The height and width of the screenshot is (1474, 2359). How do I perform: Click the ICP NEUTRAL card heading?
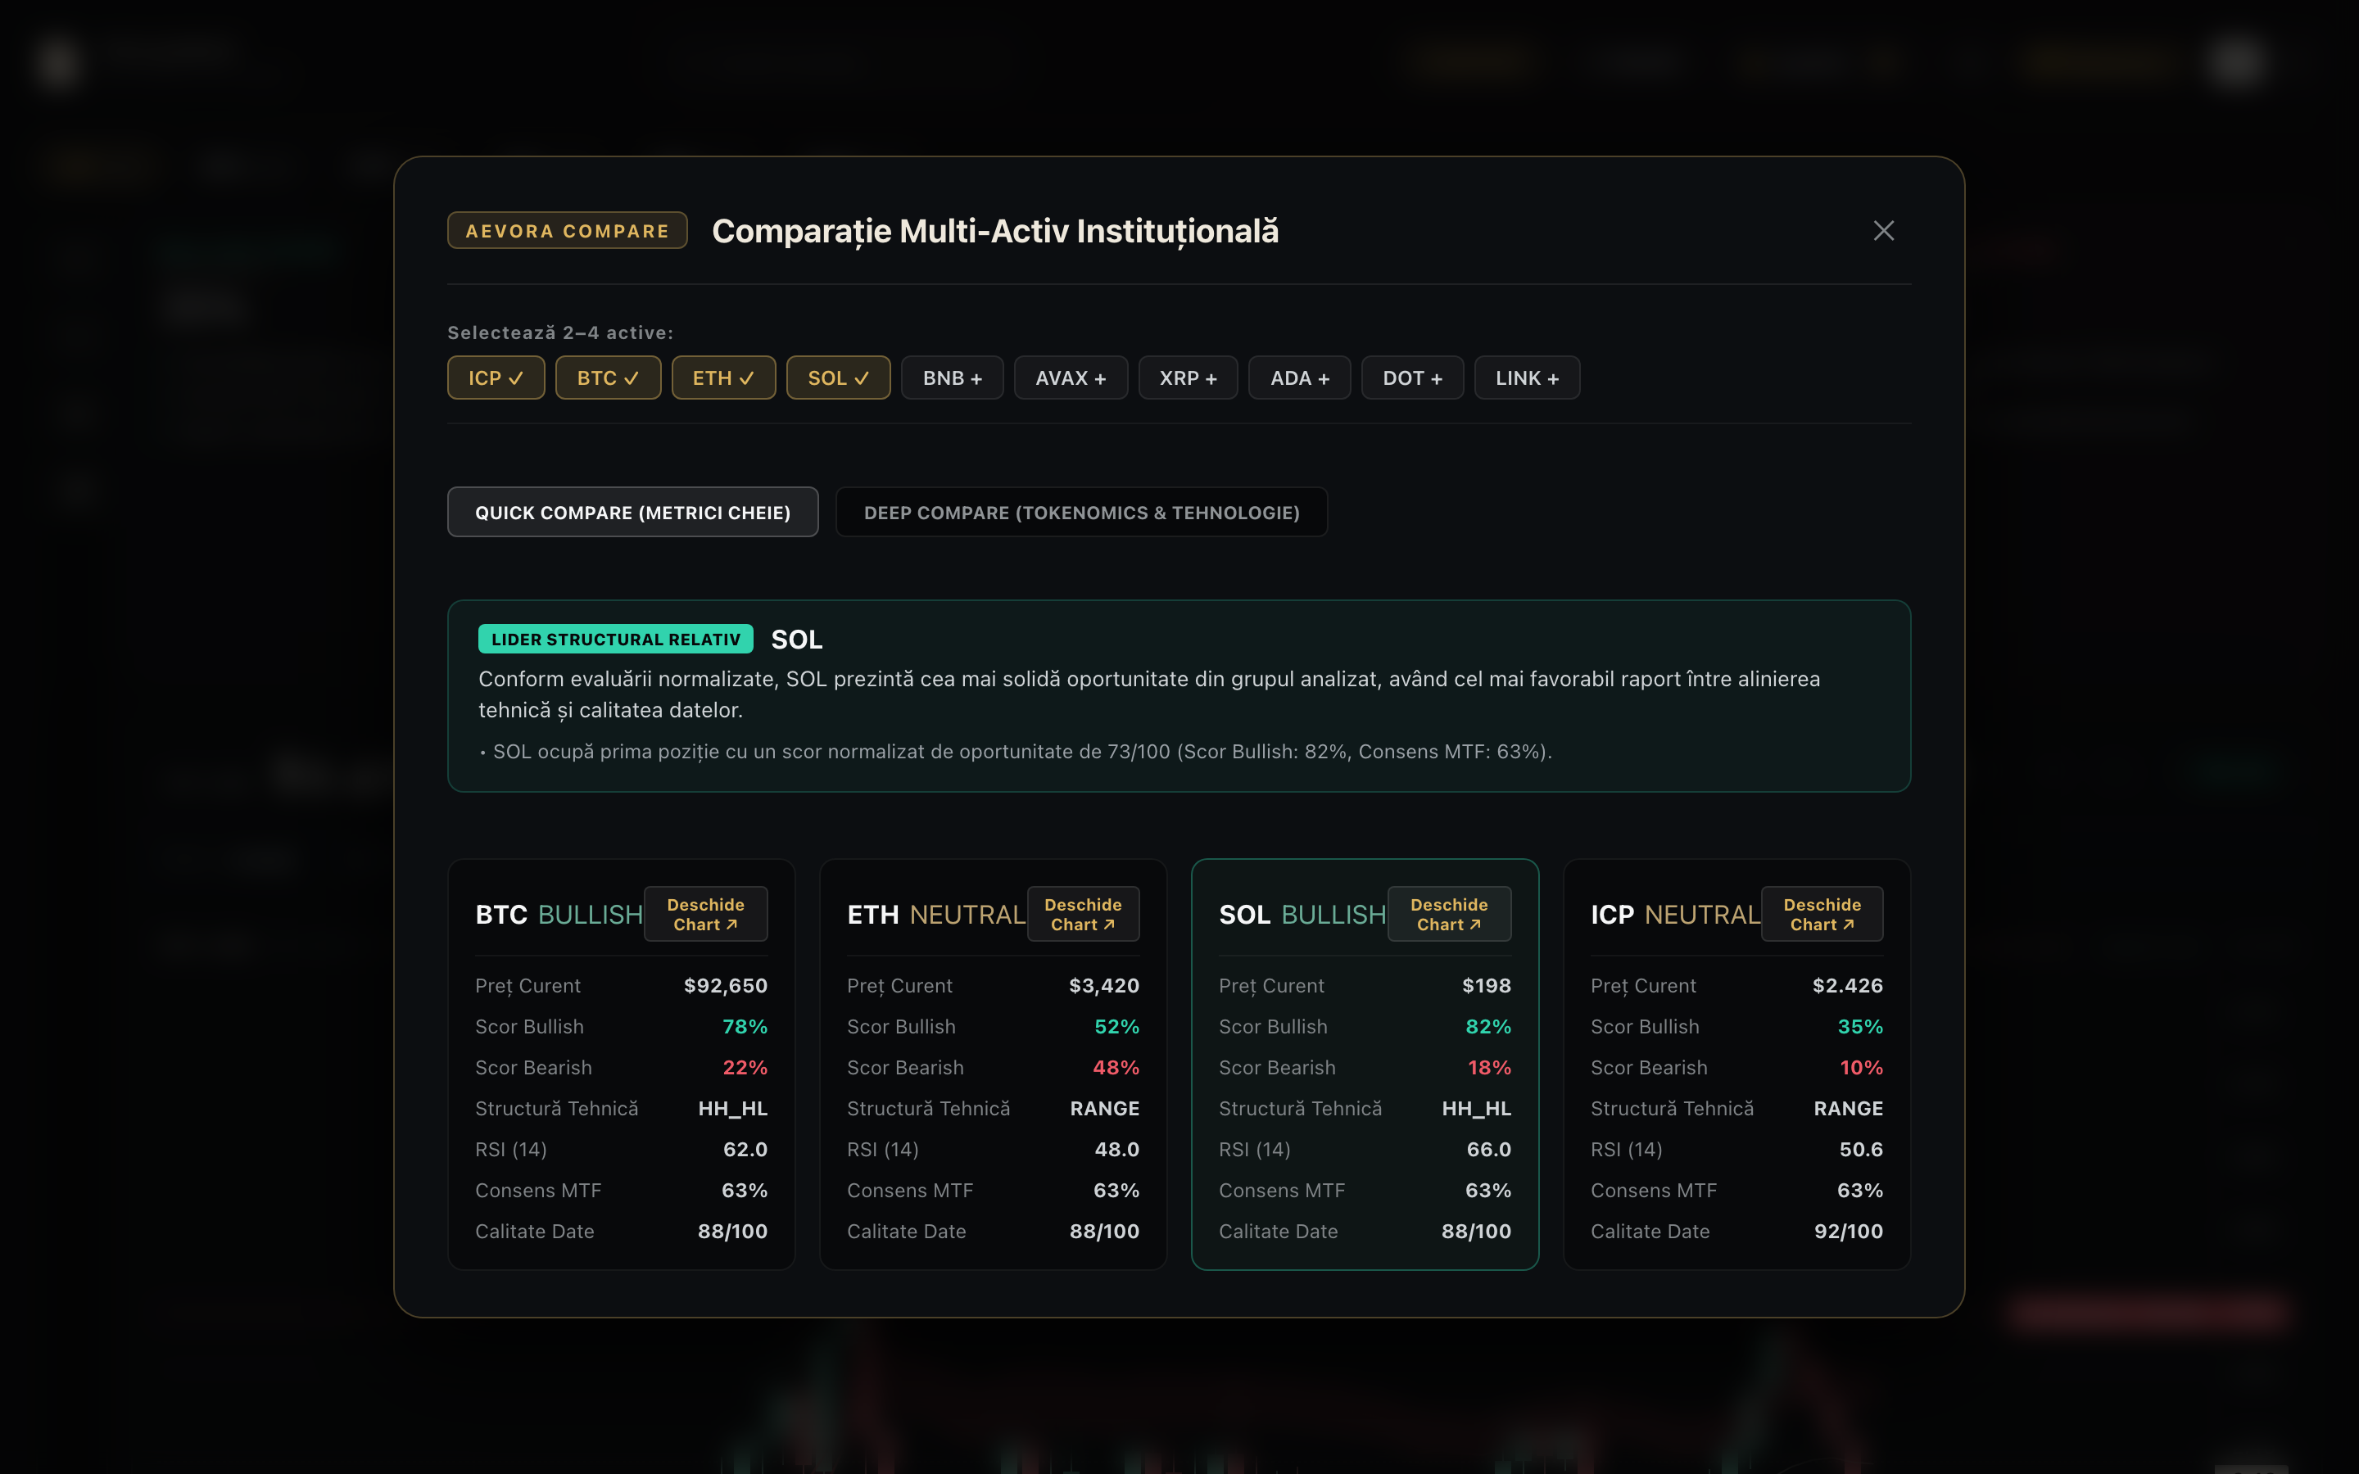click(x=1676, y=915)
